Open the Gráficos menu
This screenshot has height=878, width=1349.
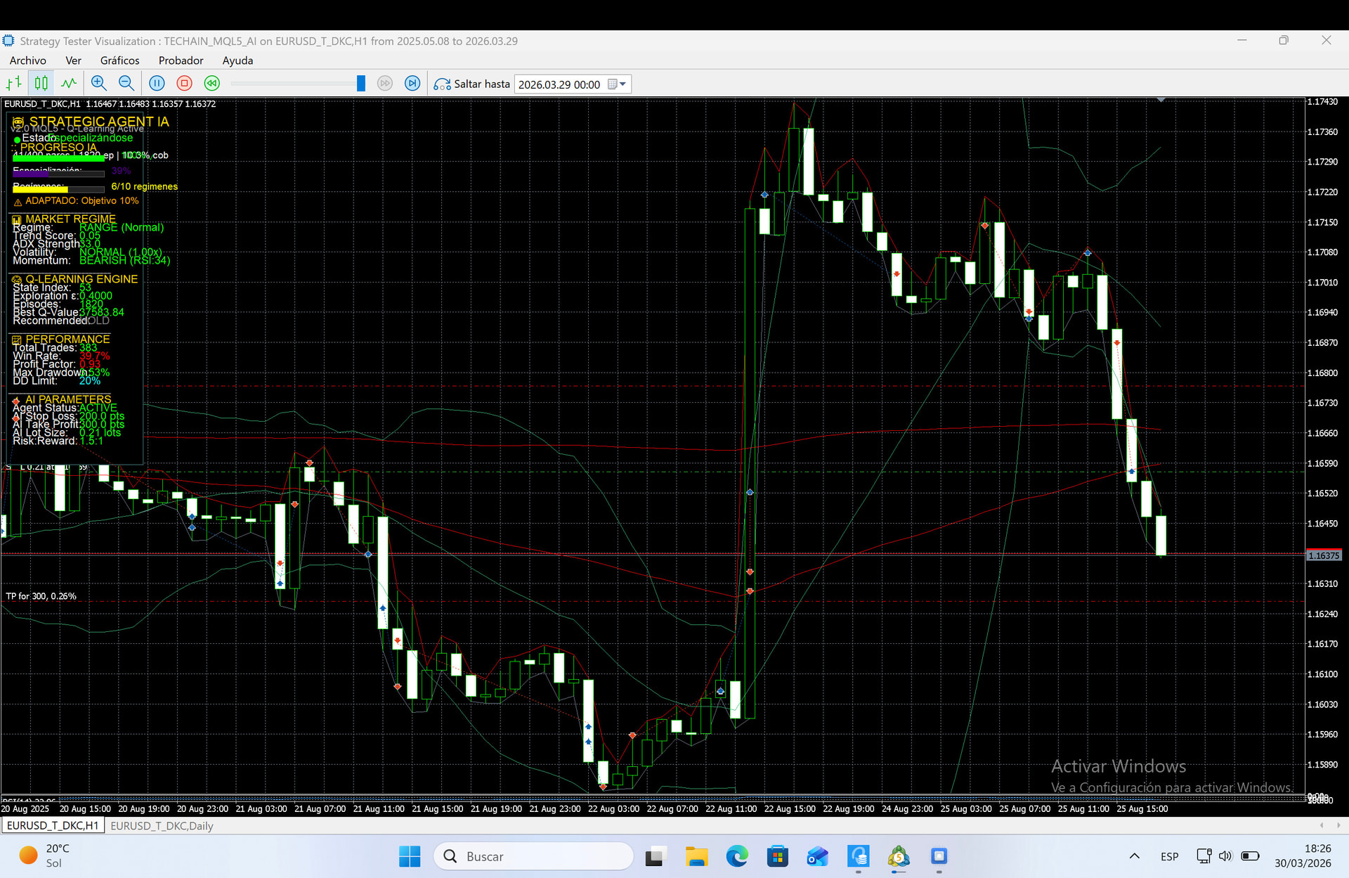click(x=119, y=60)
